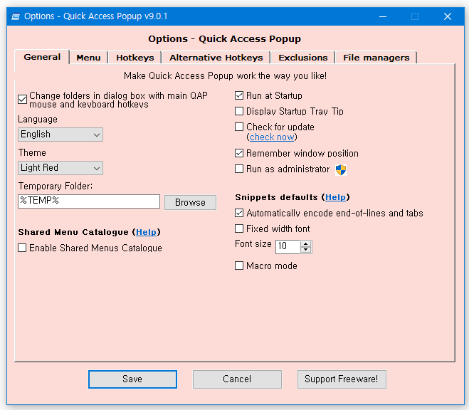Screen dimensions: 469x410
Task: Click the administrator shield icon
Action: click(x=341, y=169)
